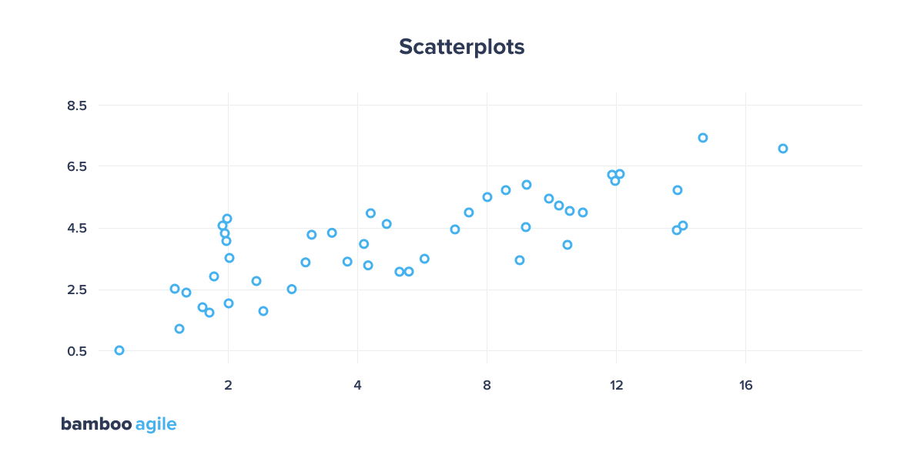Select the lowest data point at 0.5
924x462 pixels.
click(x=119, y=350)
